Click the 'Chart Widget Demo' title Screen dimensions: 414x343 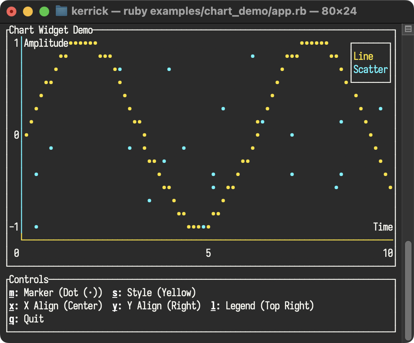coord(51,30)
